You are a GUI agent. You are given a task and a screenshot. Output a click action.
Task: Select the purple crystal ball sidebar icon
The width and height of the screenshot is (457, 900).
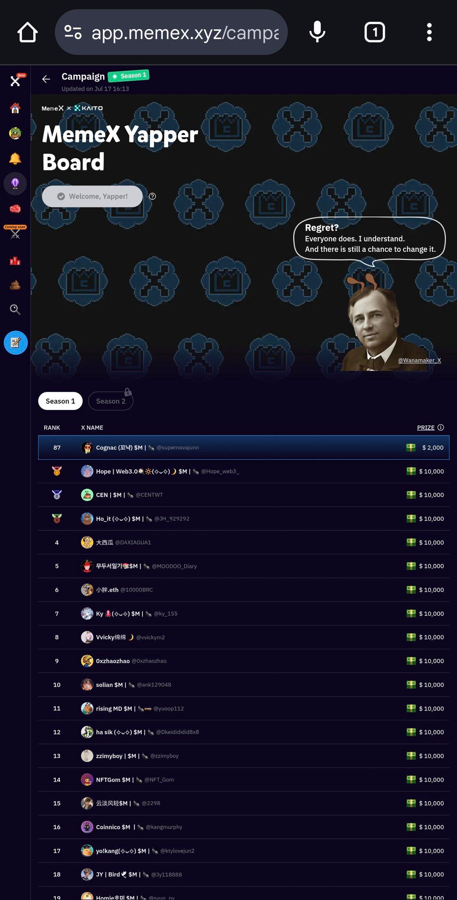pyautogui.click(x=15, y=183)
